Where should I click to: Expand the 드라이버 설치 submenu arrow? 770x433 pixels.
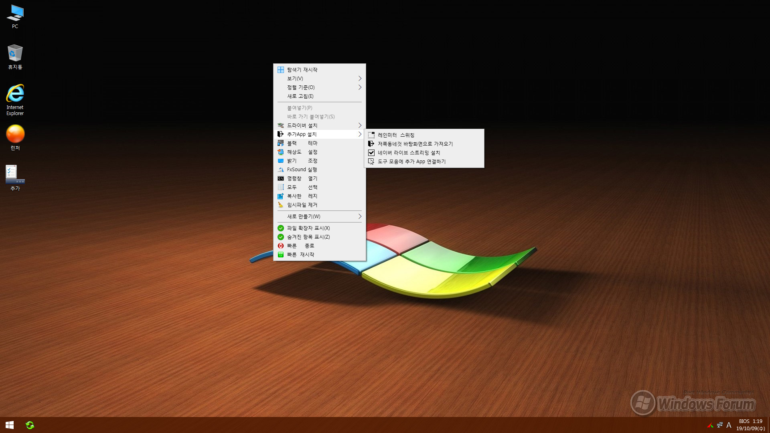[360, 125]
